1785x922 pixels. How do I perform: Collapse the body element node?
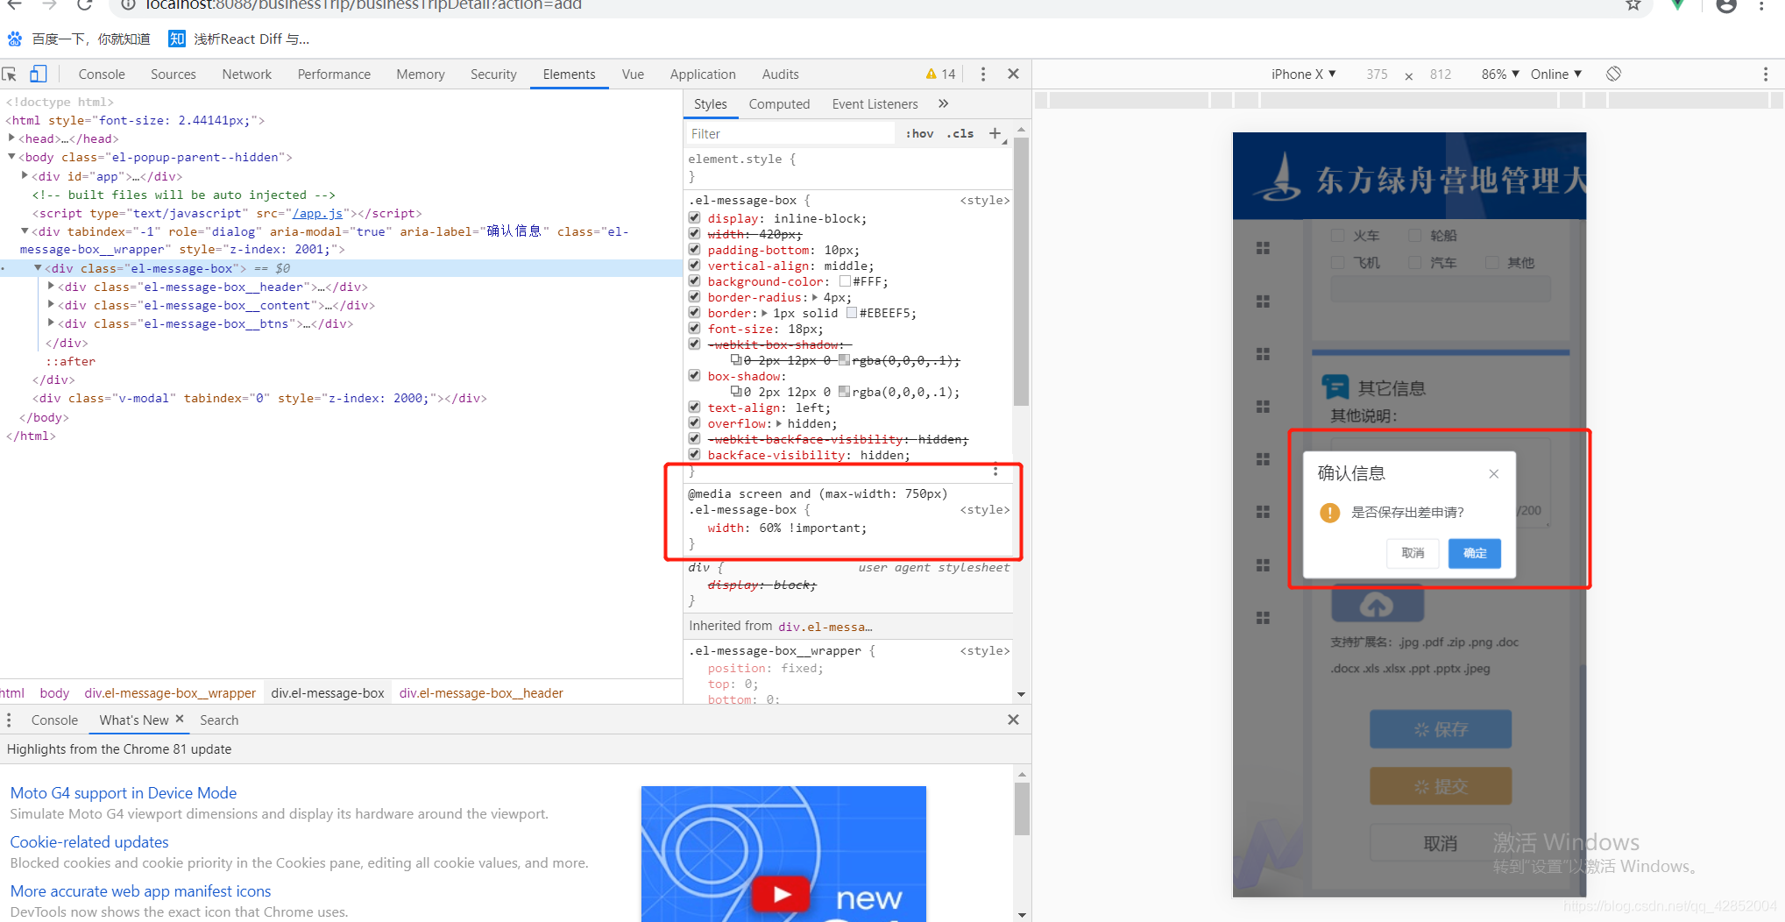pos(11,157)
